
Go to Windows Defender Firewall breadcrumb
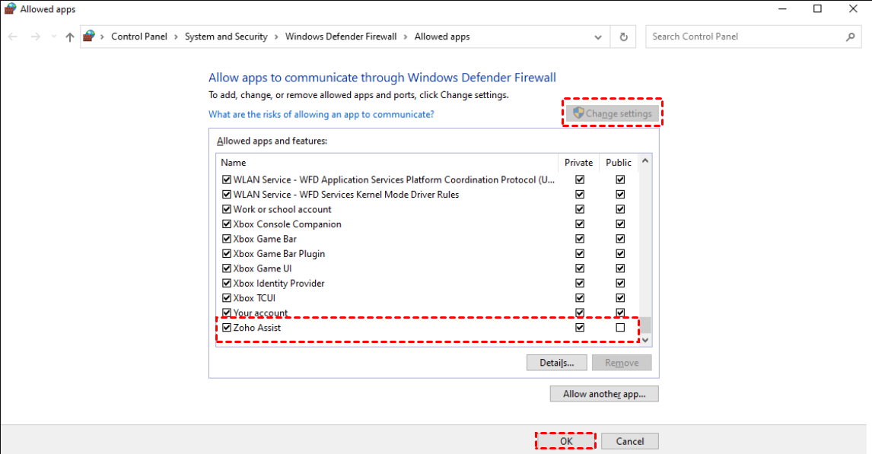coord(340,37)
